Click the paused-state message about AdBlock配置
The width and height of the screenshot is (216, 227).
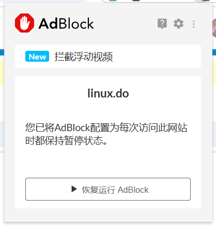106,134
